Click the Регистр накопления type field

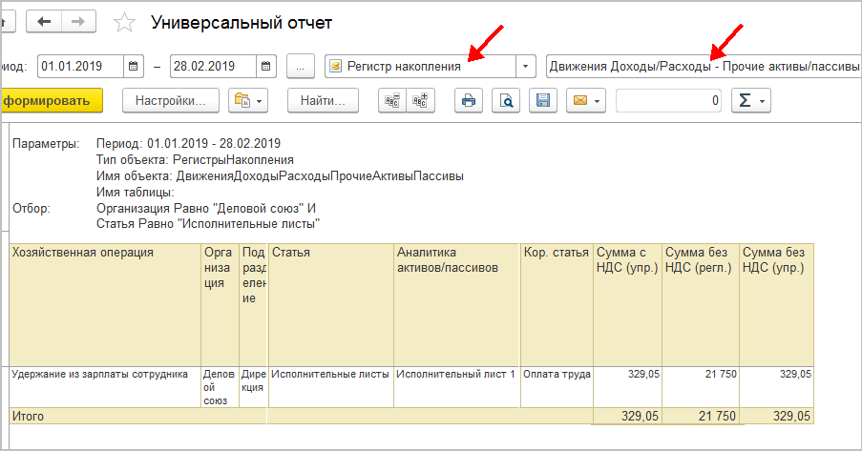421,67
